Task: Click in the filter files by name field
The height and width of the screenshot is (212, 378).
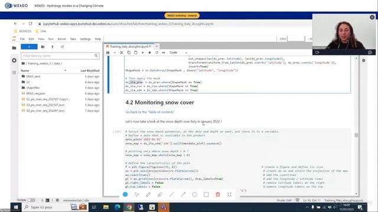Action: (60, 56)
